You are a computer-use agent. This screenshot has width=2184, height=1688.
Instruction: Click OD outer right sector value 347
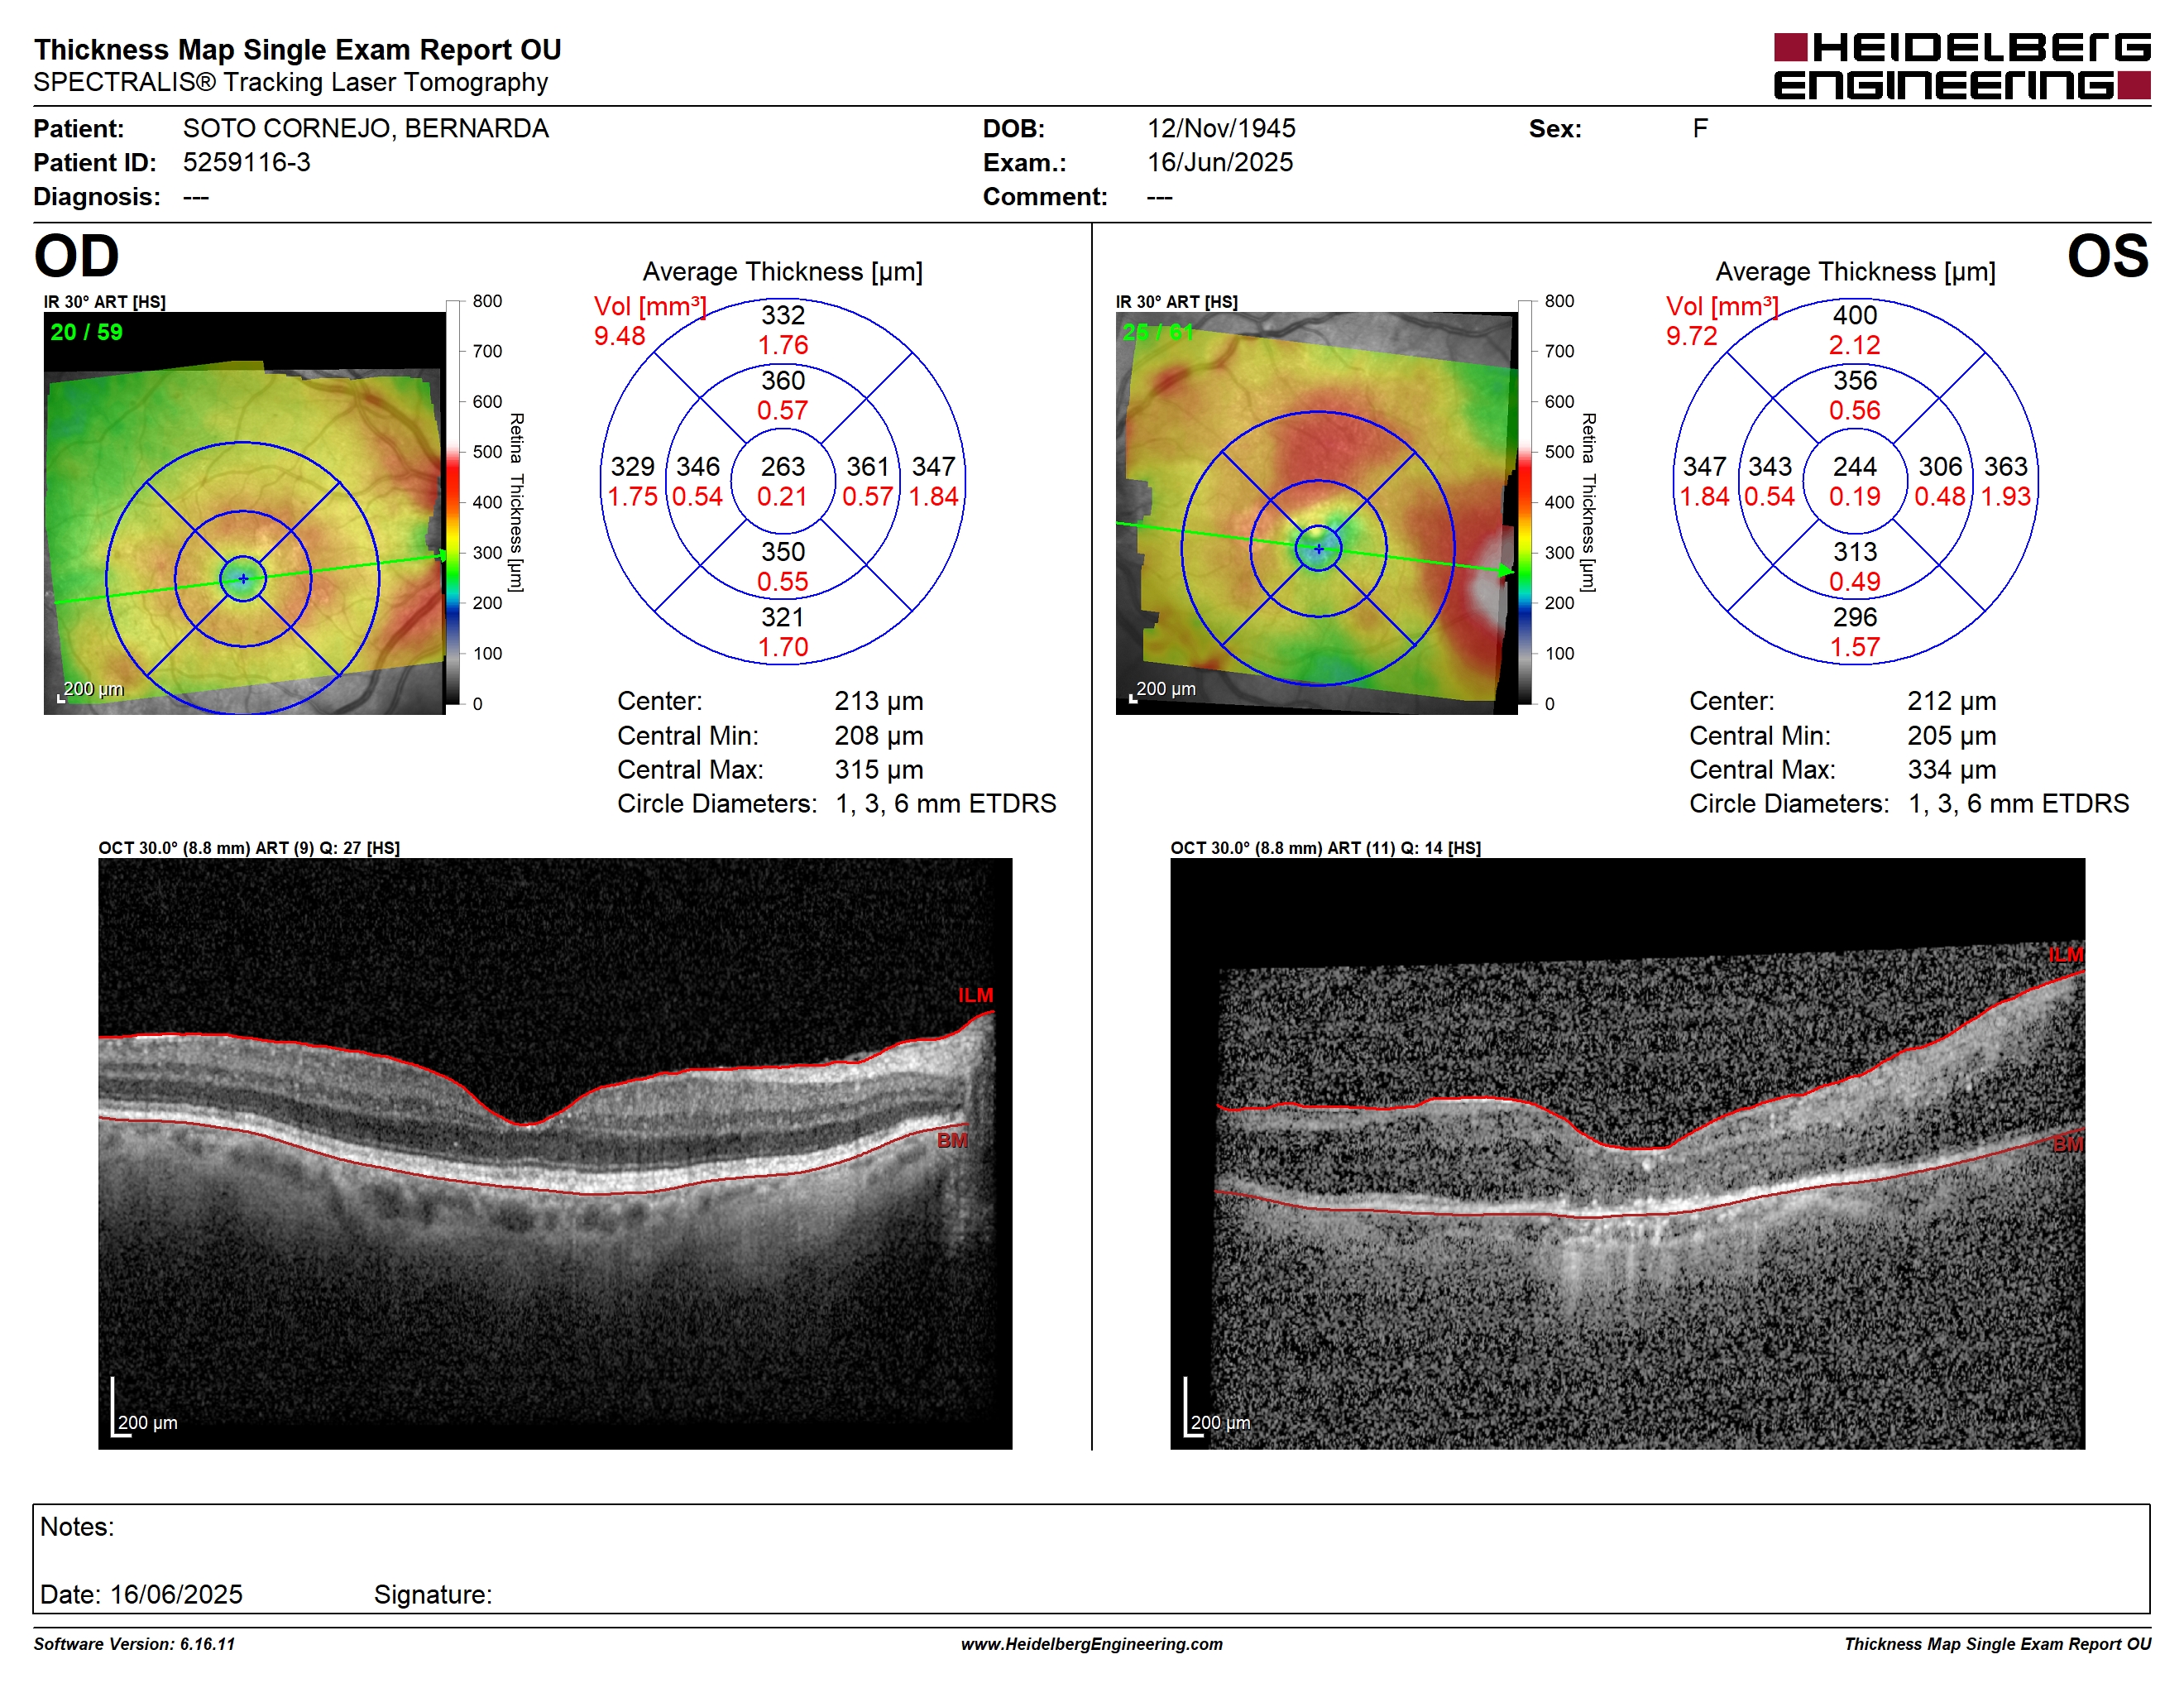click(933, 467)
